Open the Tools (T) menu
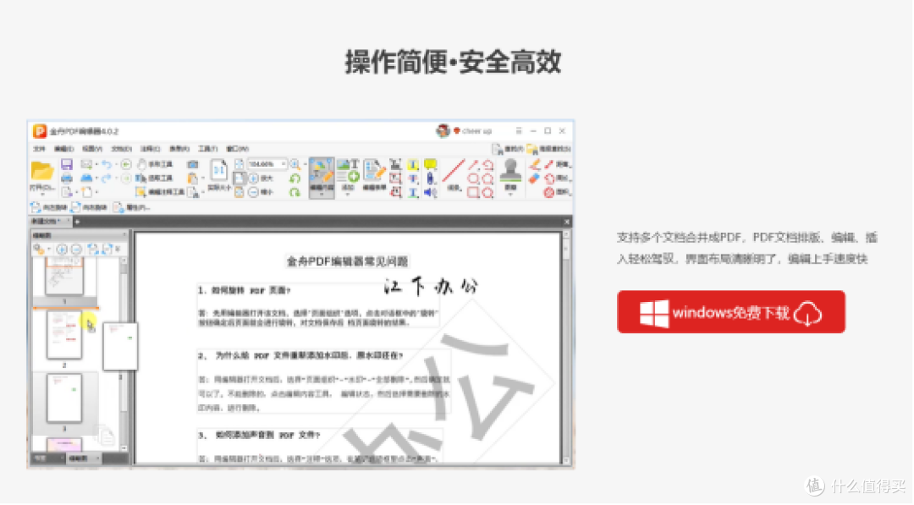The height and width of the screenshot is (505, 914). [x=207, y=149]
